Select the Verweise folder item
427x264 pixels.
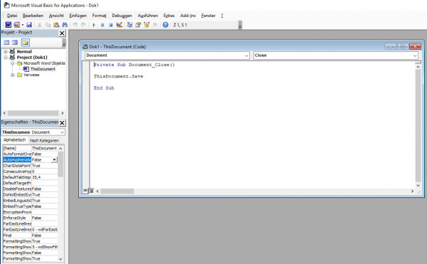[31, 75]
